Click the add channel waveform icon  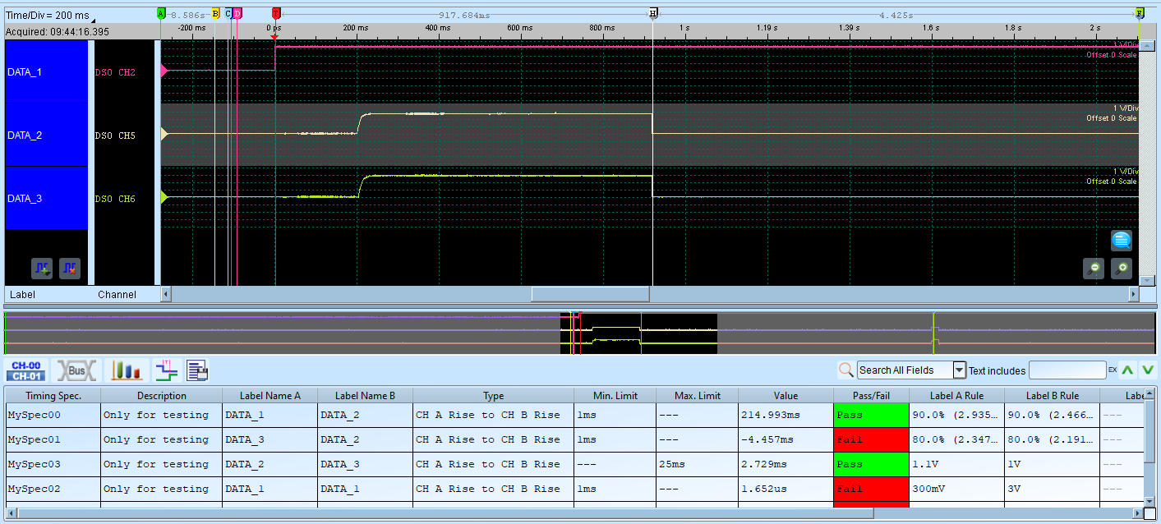(43, 268)
